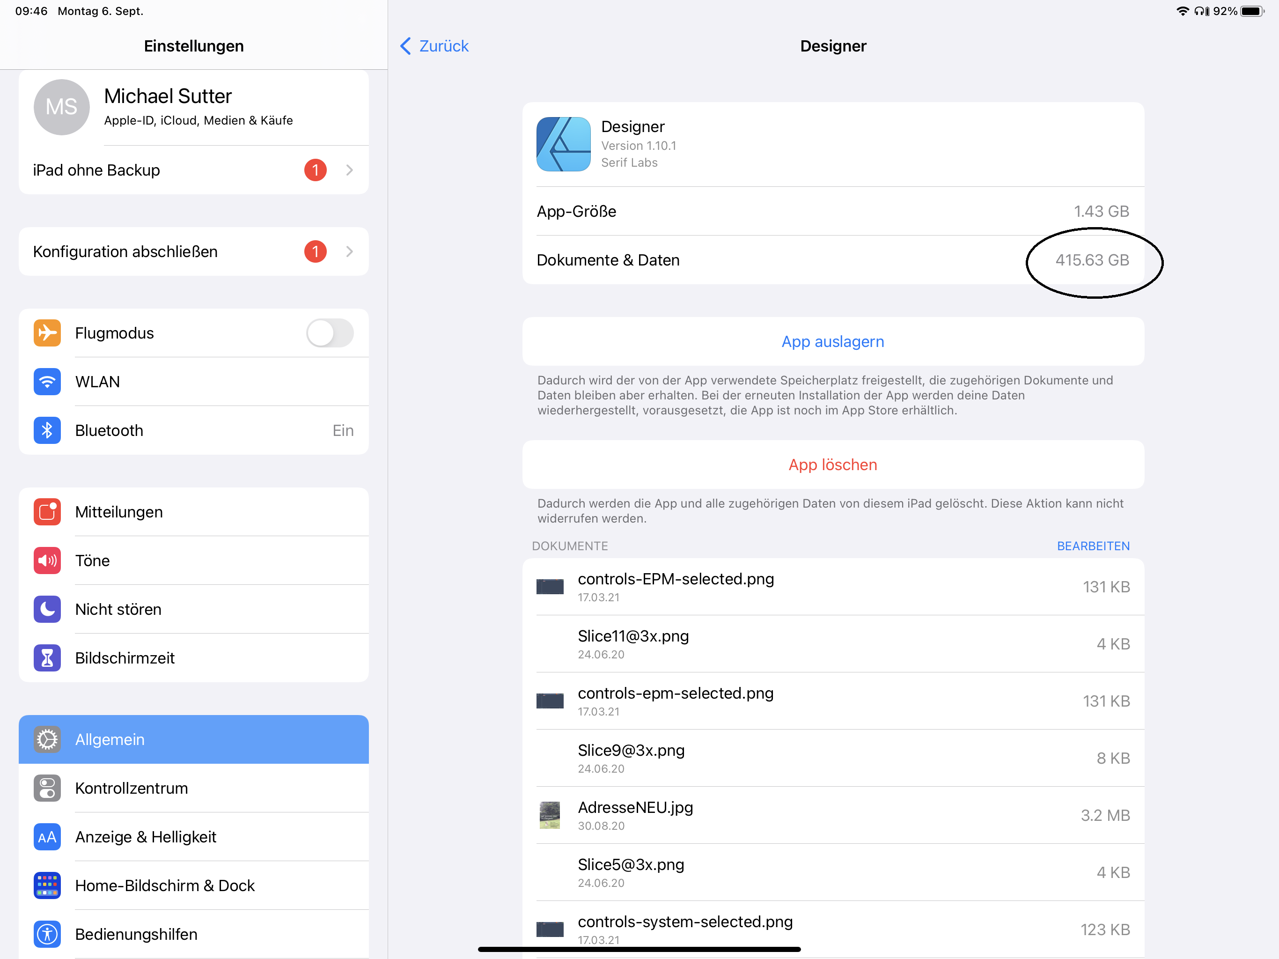The height and width of the screenshot is (959, 1279).
Task: Tap the Slice11@3x.png file name
Action: [633, 636]
